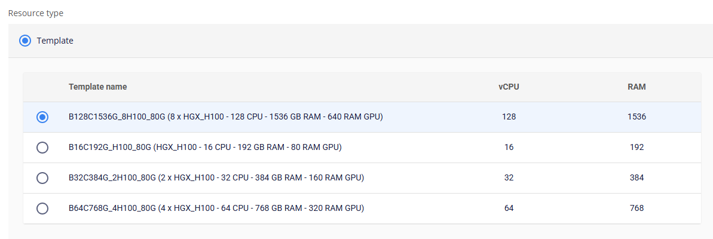Select the B64C768G_4H100_80G template radio button
The image size is (713, 239).
(x=42, y=209)
